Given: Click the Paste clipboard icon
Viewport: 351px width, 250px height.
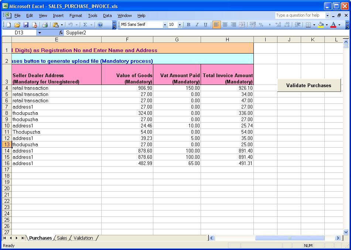Looking at the screenshot, I should click(x=56, y=25).
